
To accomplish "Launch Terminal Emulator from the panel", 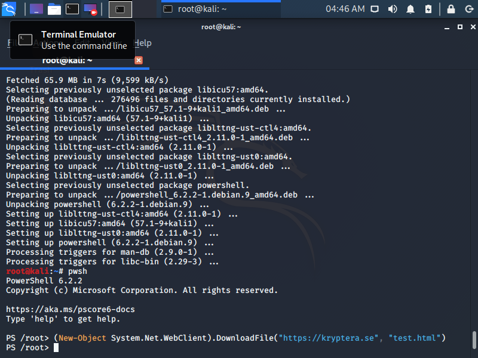I will coord(72,9).
